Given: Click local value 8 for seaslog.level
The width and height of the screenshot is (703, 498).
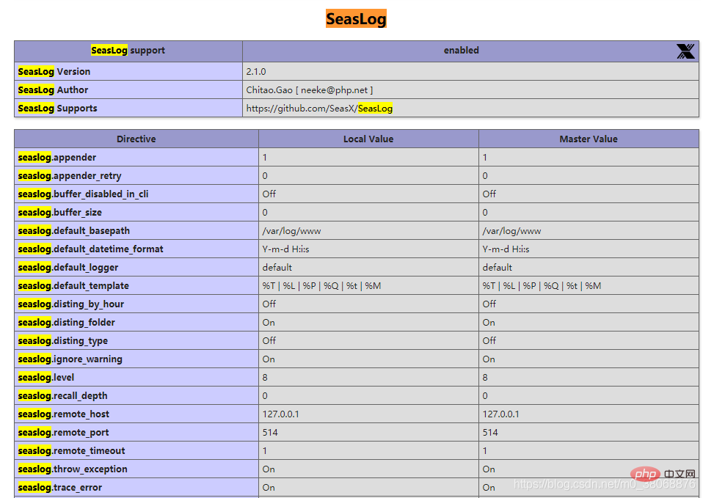Looking at the screenshot, I should point(265,378).
